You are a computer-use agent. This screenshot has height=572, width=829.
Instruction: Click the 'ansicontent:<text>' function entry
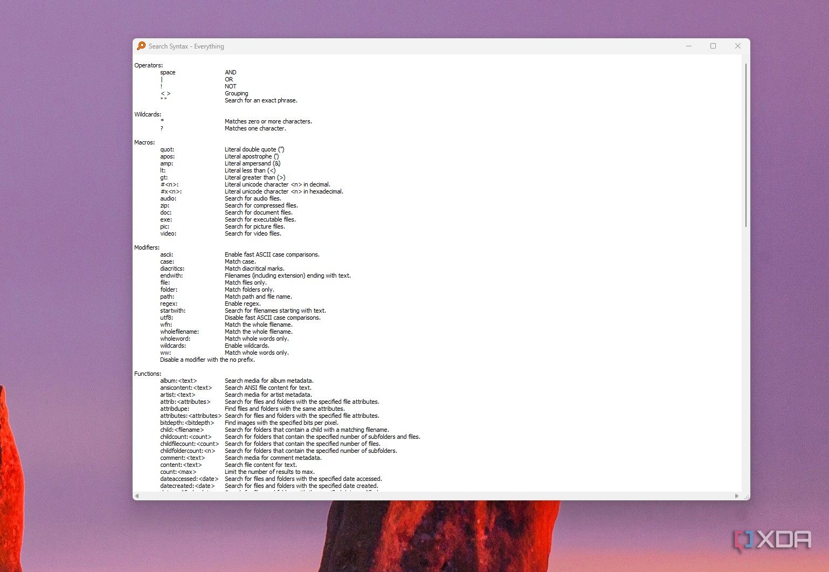coord(186,388)
